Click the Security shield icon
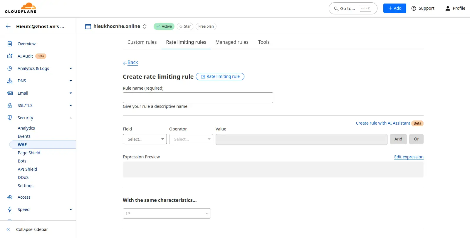Screen dimensions: 470x238 (x=10, y=118)
